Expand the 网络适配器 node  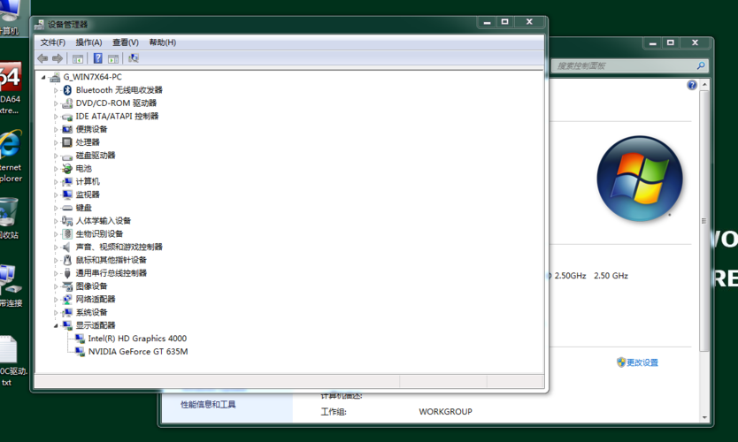point(56,300)
